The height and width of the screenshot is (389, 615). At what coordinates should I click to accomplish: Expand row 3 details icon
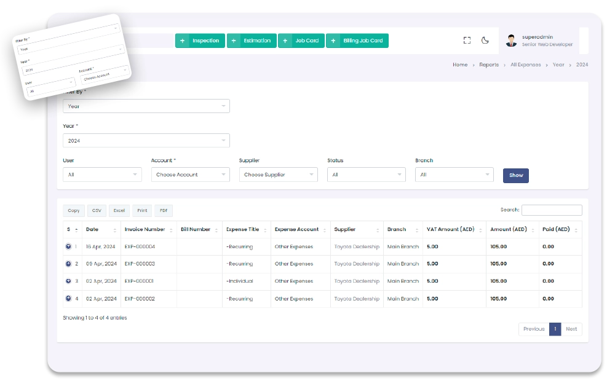tap(68, 281)
